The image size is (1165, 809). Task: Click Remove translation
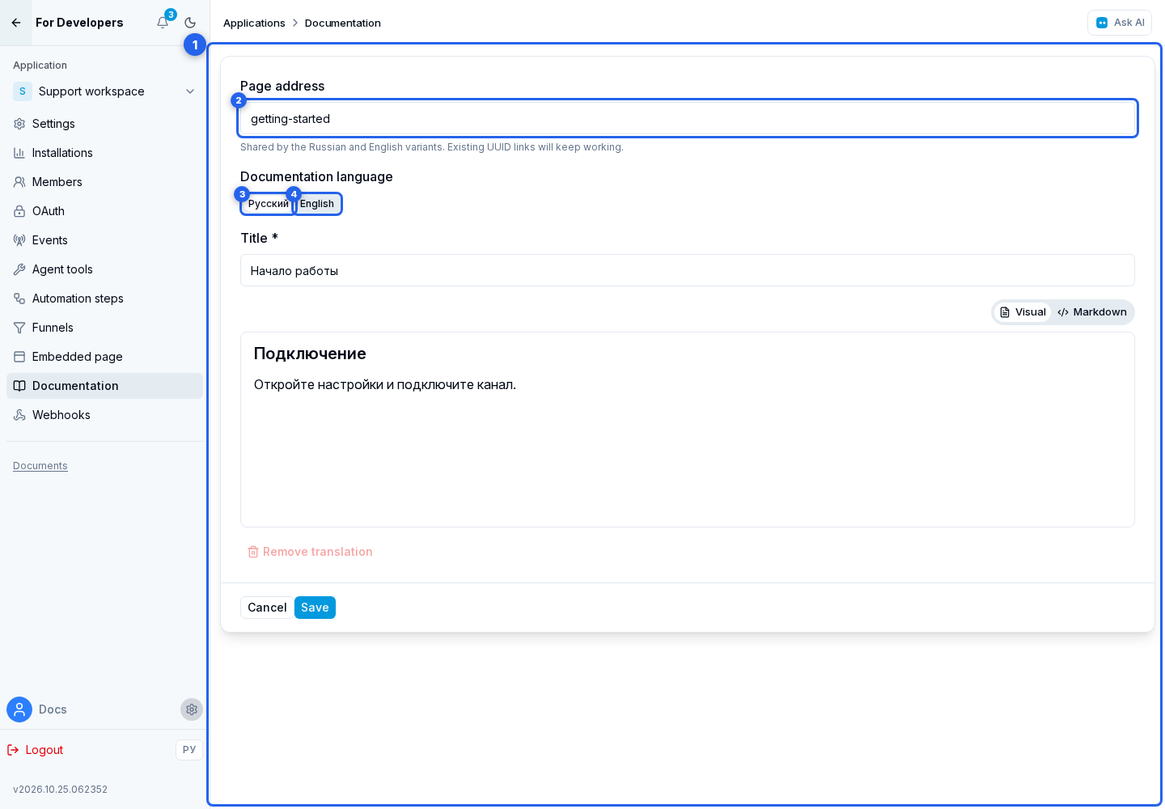tap(310, 552)
